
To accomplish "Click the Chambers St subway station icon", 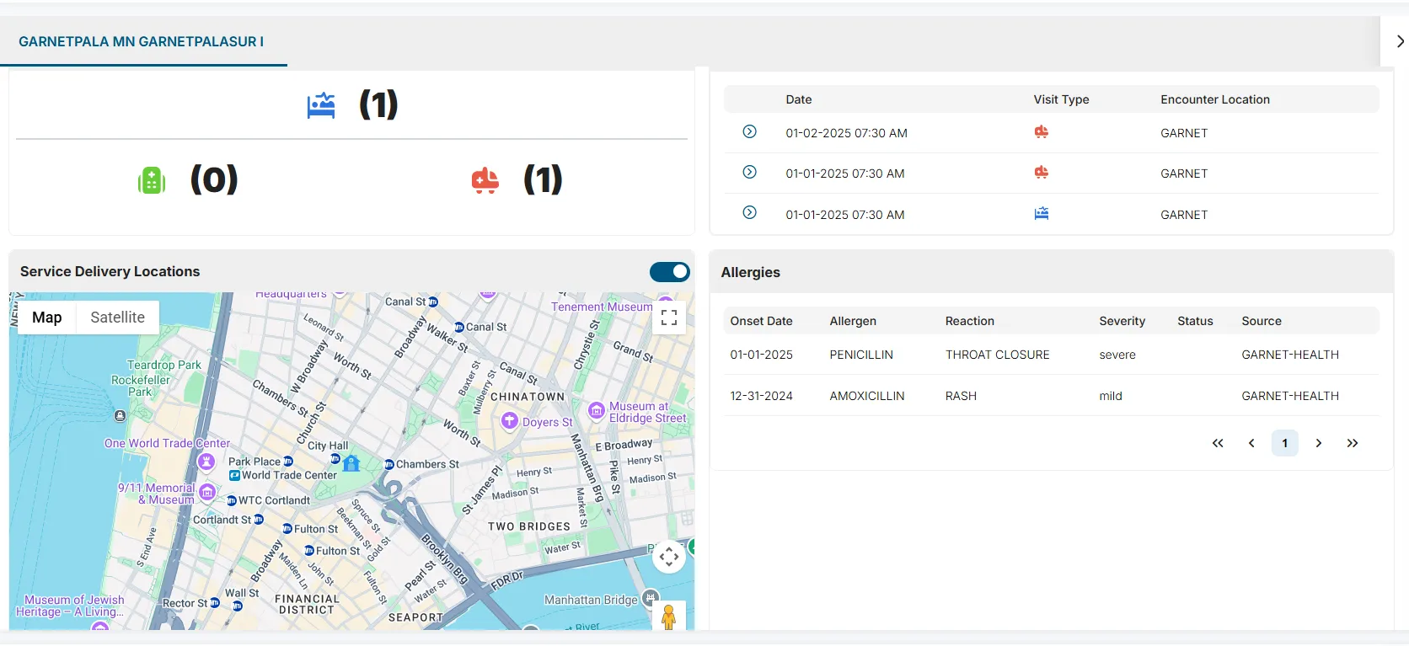I will (389, 464).
